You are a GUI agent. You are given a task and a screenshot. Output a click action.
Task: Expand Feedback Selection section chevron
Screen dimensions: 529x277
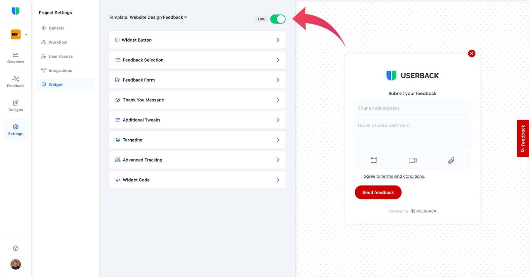[278, 60]
